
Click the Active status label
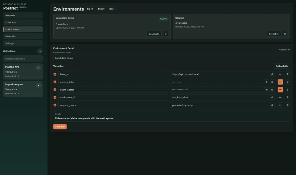(x=163, y=19)
